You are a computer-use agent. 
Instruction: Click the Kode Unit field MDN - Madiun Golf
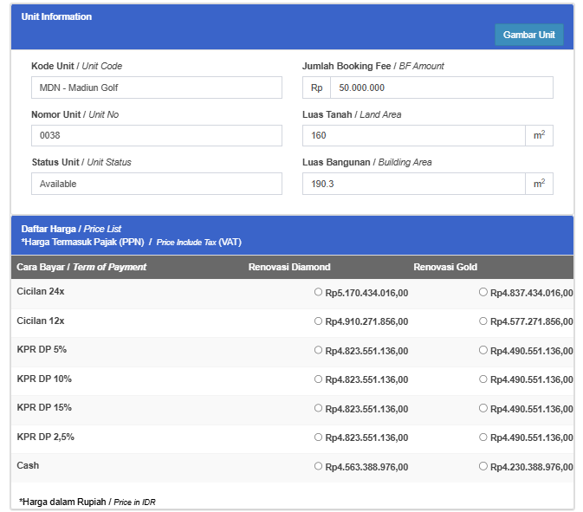click(x=157, y=87)
